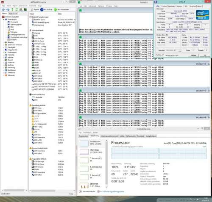Screen dimensions: 212x202
Task: Click scroll-down arrow of Task Manager sidebar
Action: (x=106, y=187)
